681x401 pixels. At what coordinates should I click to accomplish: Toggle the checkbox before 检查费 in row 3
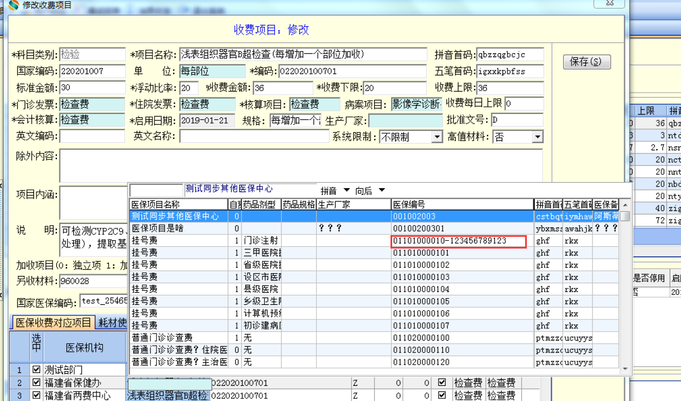[442, 395]
